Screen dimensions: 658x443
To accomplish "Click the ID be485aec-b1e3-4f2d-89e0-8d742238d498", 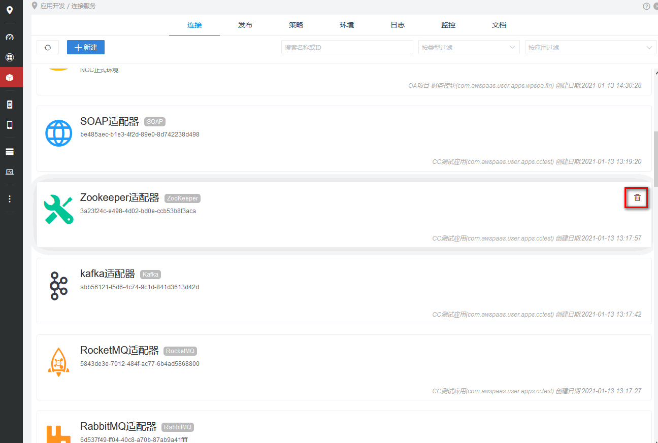I will (x=140, y=134).
